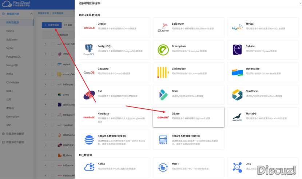Screen dimensions: 302x179
Task: Click the Sybase purple icon
Action: (237, 50)
